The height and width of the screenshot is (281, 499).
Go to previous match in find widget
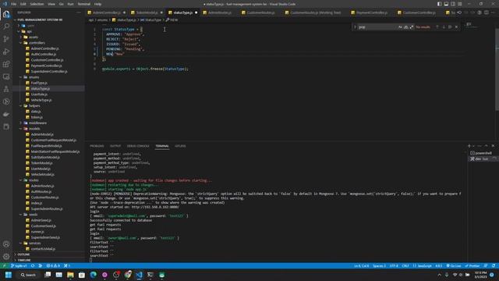tap(437, 27)
